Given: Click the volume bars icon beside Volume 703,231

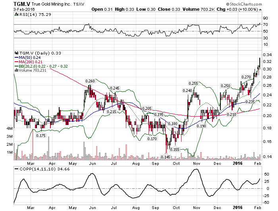Looking at the screenshot, I should [x=16, y=70].
